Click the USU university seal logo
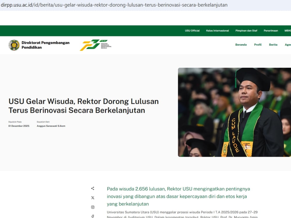This screenshot has height=218, width=291. (14, 45)
